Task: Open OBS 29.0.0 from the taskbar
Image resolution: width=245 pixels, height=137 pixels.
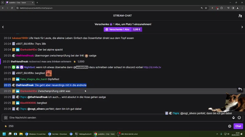Action: (x=127, y=134)
